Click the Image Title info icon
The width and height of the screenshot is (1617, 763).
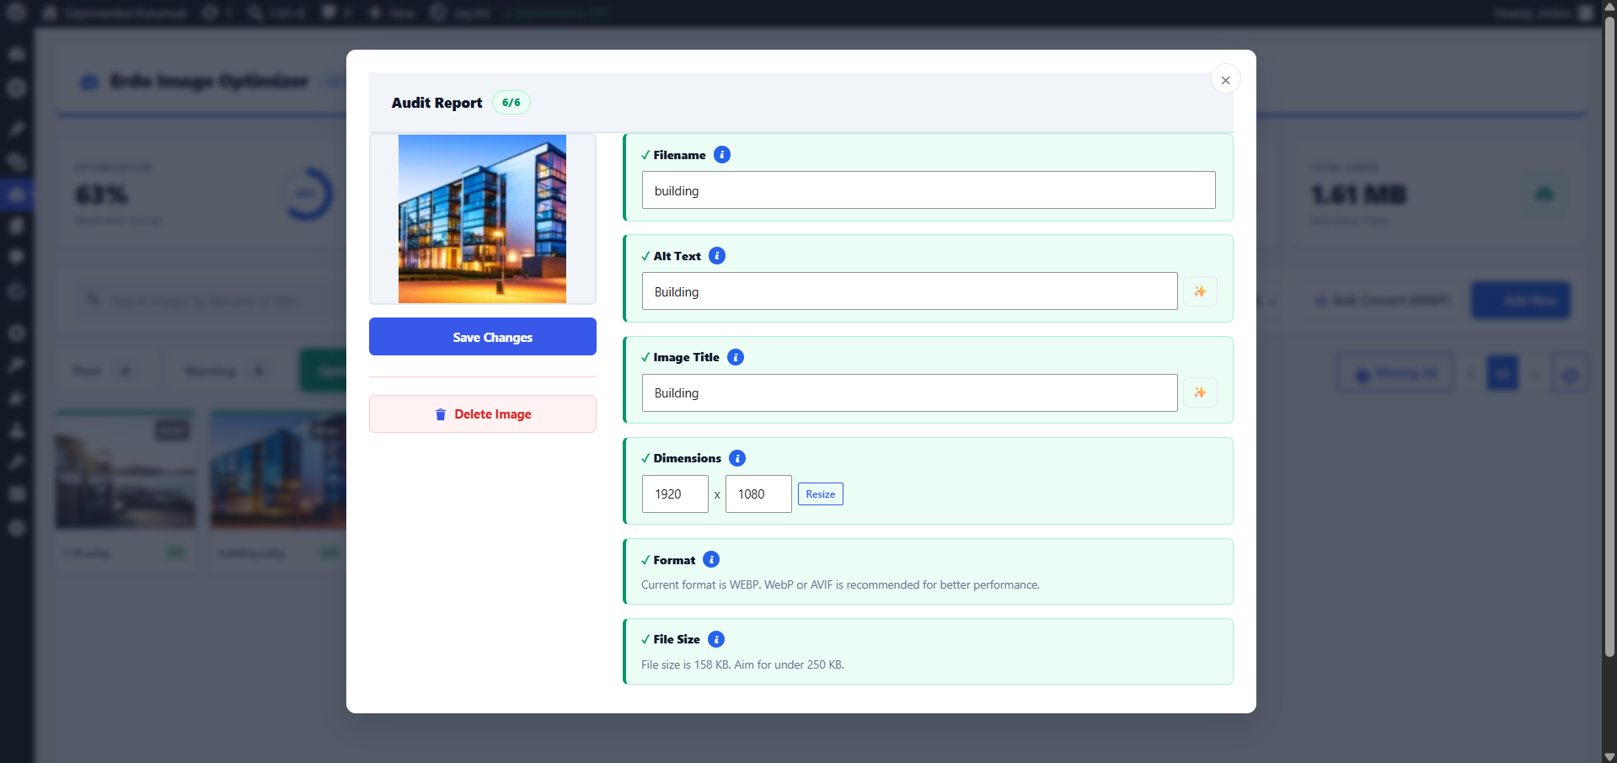click(736, 357)
